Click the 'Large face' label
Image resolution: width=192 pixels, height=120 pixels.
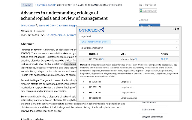pyautogui.click(x=125, y=82)
